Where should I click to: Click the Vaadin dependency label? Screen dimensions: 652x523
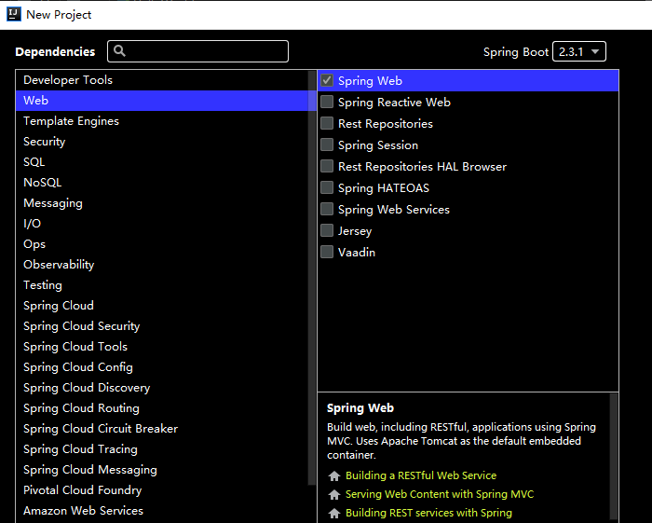(357, 252)
